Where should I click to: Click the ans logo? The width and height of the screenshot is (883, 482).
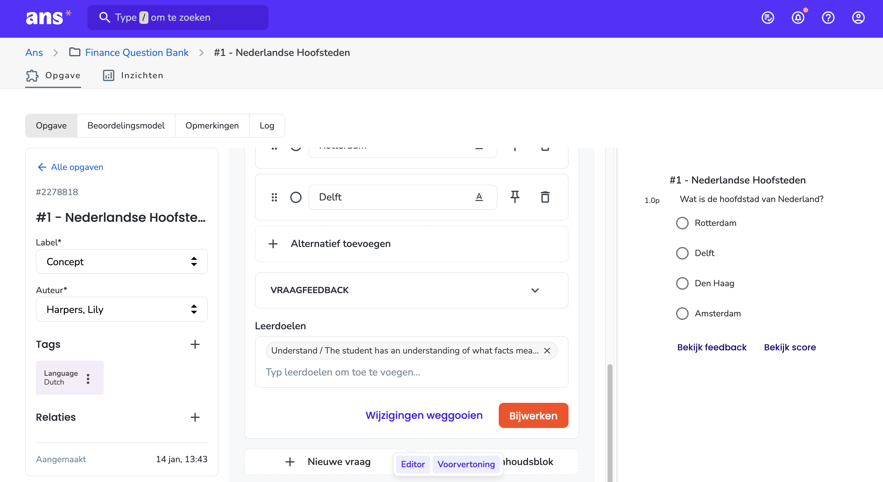[49, 18]
